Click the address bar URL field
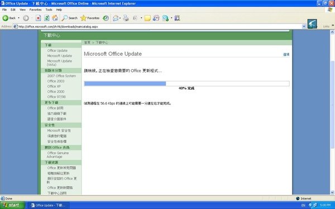Viewport: 335px width, 209px height. (x=159, y=27)
